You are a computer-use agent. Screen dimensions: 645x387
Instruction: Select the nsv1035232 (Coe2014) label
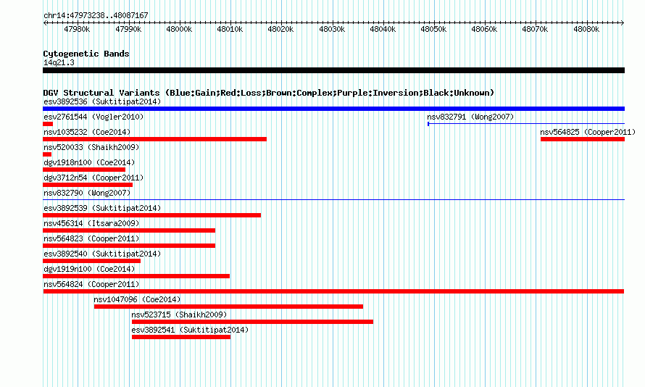pyautogui.click(x=87, y=132)
